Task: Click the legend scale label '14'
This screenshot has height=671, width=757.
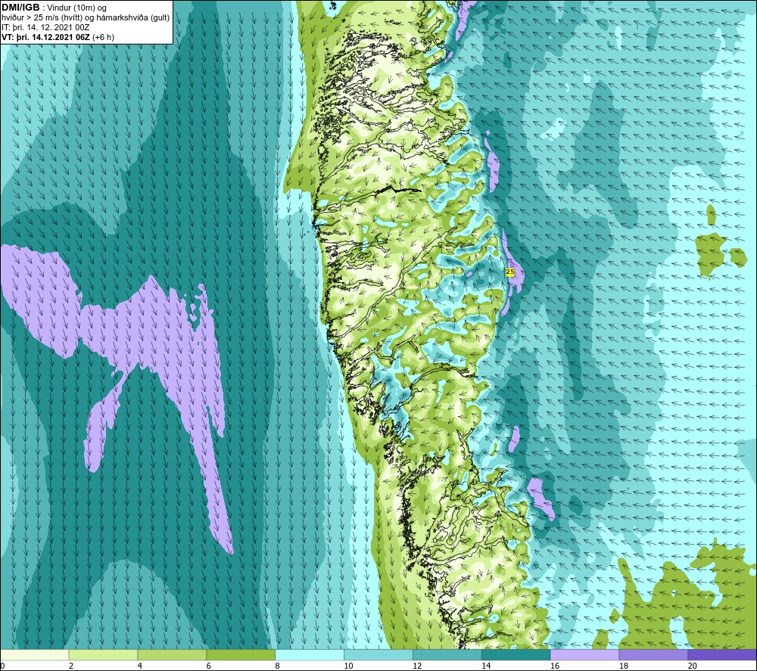Action: 486,666
